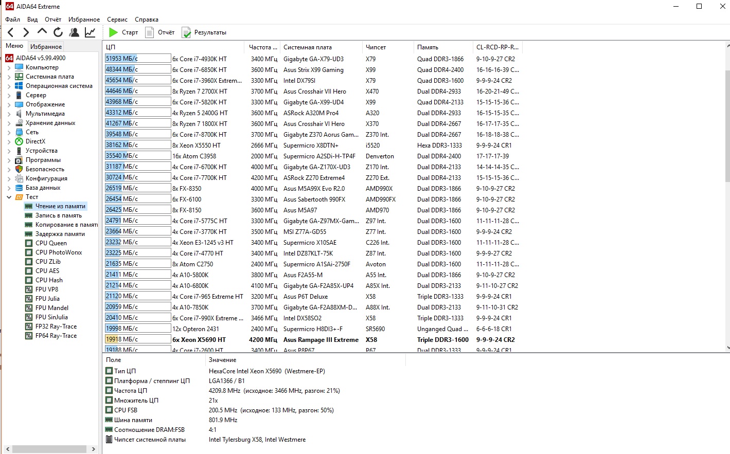Select the CPU Hash benchmark
This screenshot has width=730, height=454.
point(49,280)
